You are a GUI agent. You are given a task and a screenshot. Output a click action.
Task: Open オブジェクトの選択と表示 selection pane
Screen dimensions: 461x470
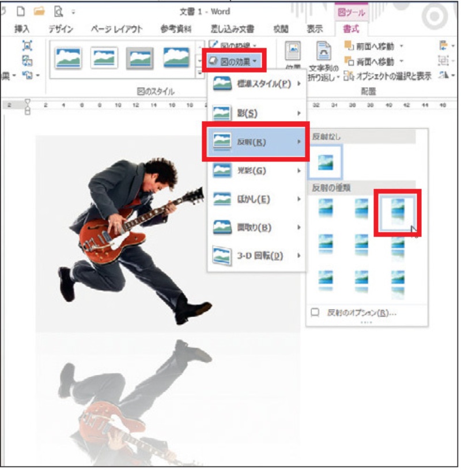coord(387,76)
